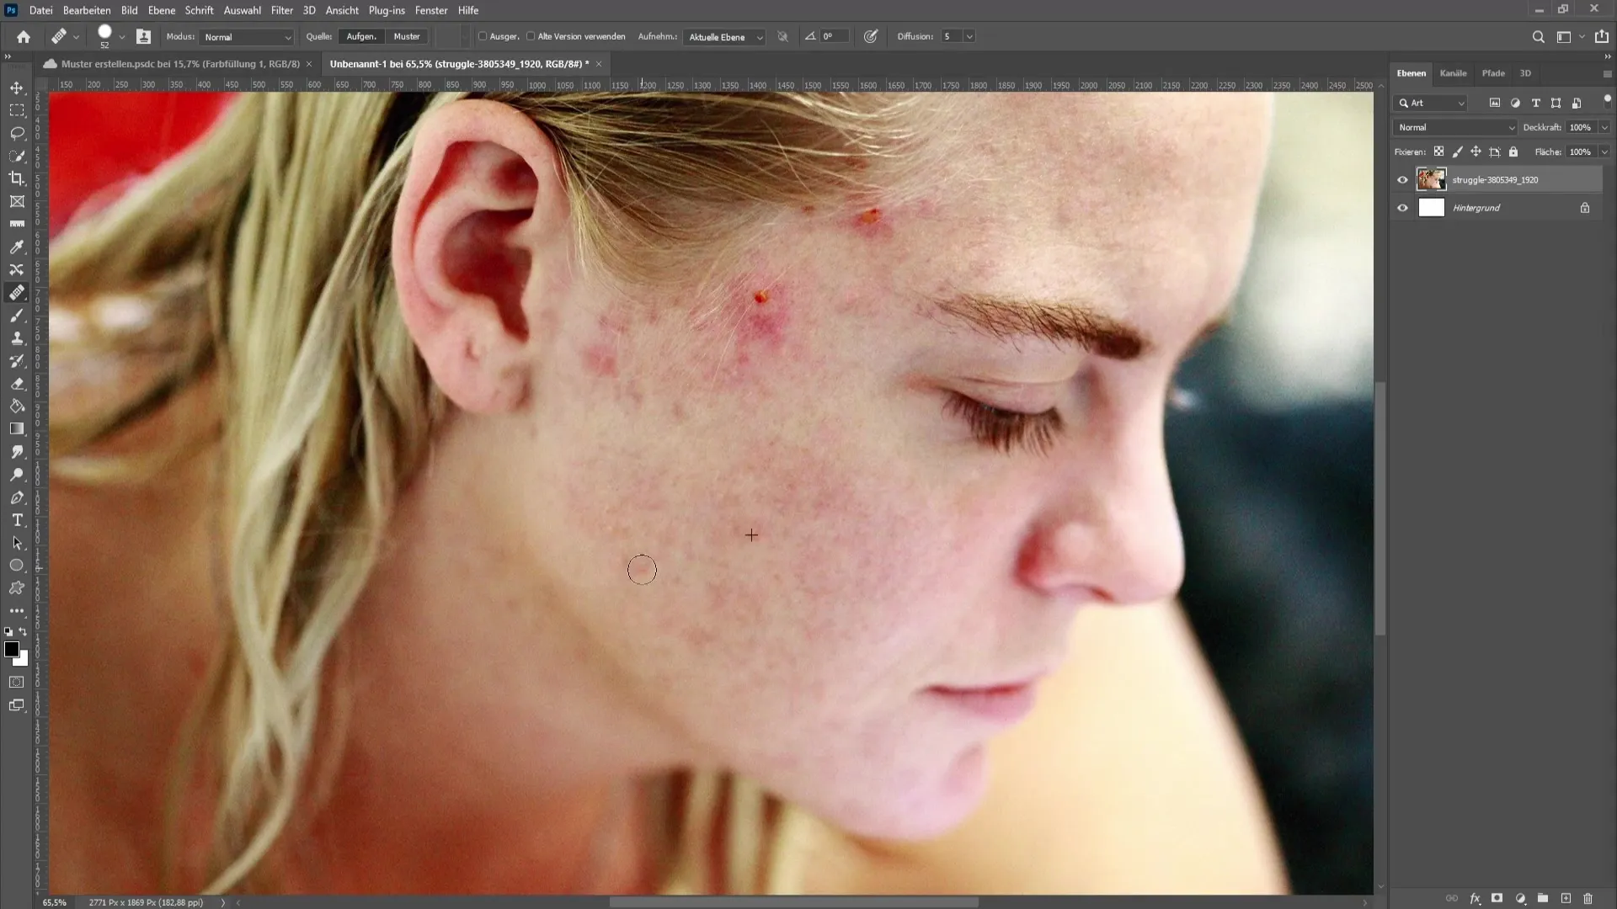This screenshot has height=909, width=1617.
Task: Click the Muster pattern button
Action: click(x=408, y=37)
